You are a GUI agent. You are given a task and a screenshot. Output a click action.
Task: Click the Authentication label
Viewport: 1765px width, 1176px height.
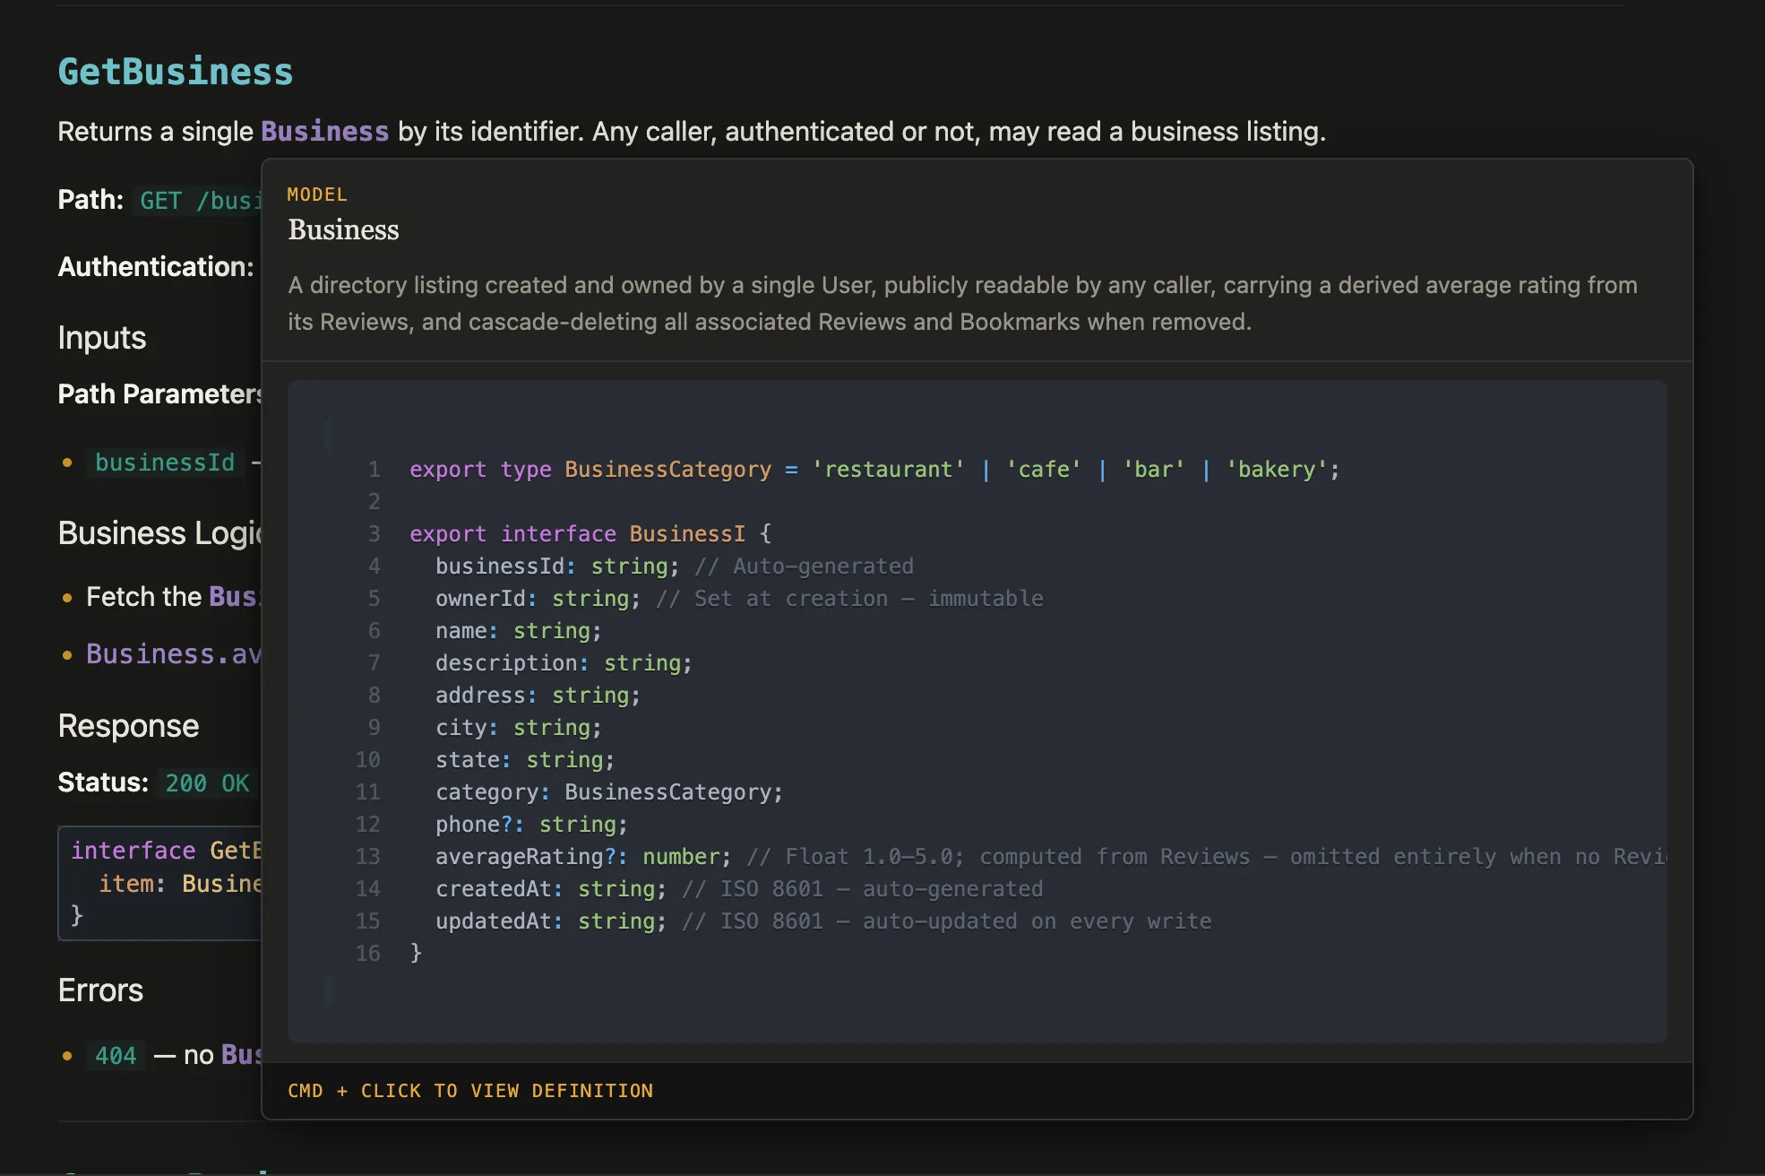coord(156,266)
